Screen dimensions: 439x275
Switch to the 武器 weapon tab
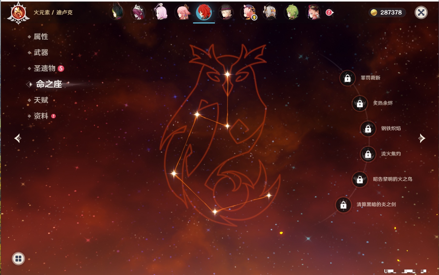coord(41,53)
